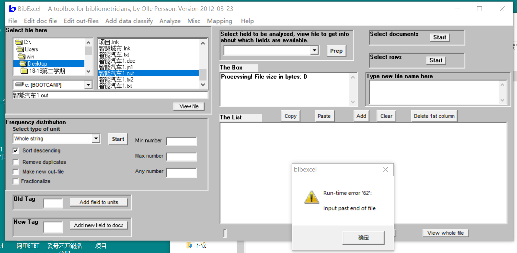
Task: Open the Edit out-files menu
Action: (81, 21)
